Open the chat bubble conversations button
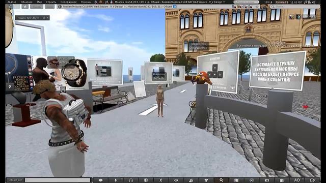Screen dimensions: 326x183 click(x=101, y=180)
